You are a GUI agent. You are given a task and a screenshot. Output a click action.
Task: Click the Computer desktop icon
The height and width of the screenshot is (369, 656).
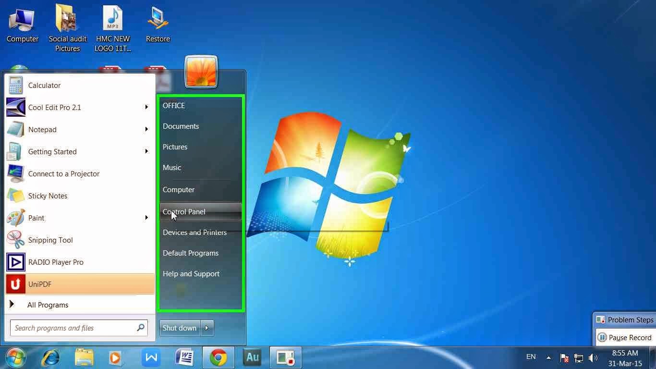click(x=22, y=25)
